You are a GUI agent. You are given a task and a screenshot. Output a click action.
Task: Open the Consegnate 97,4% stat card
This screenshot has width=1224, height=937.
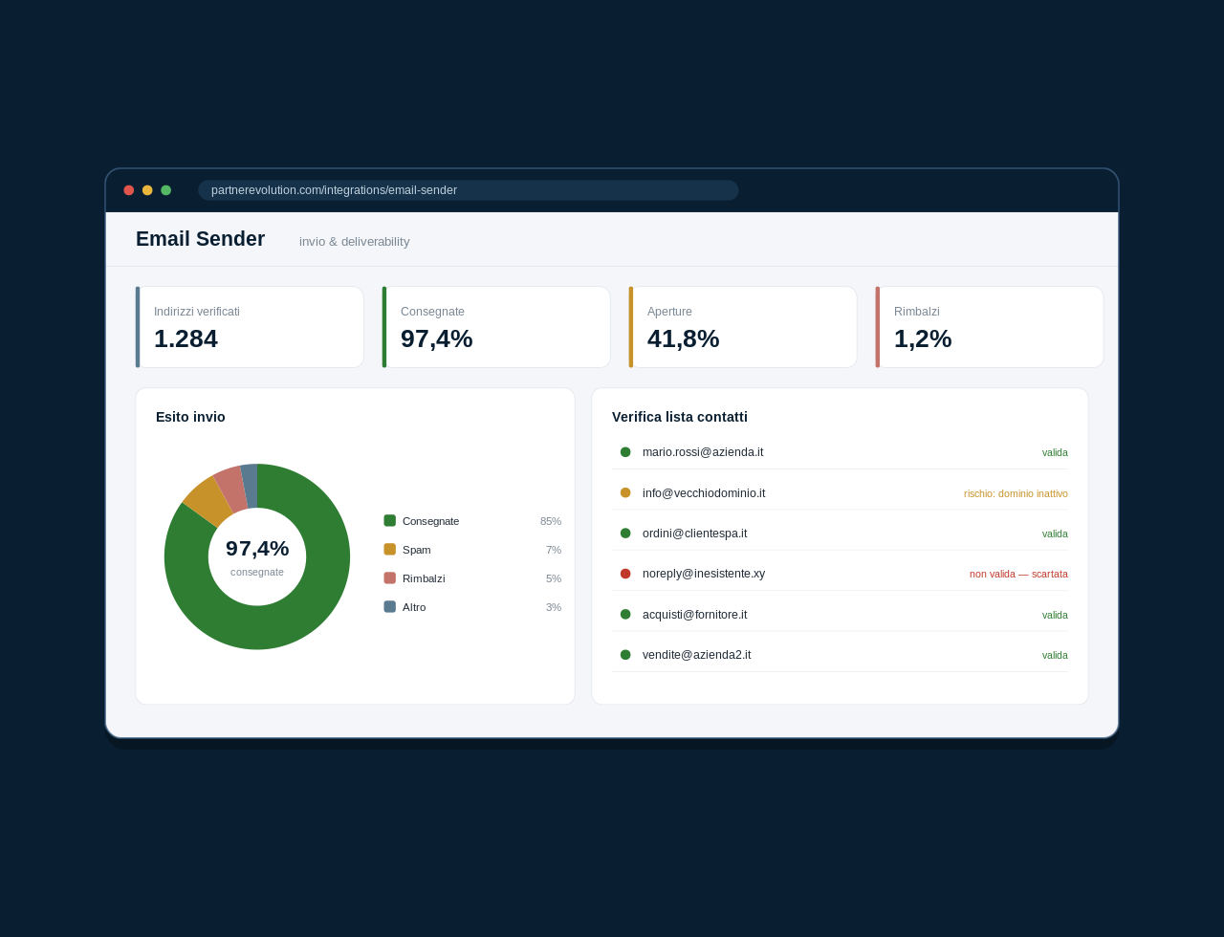[x=496, y=327]
